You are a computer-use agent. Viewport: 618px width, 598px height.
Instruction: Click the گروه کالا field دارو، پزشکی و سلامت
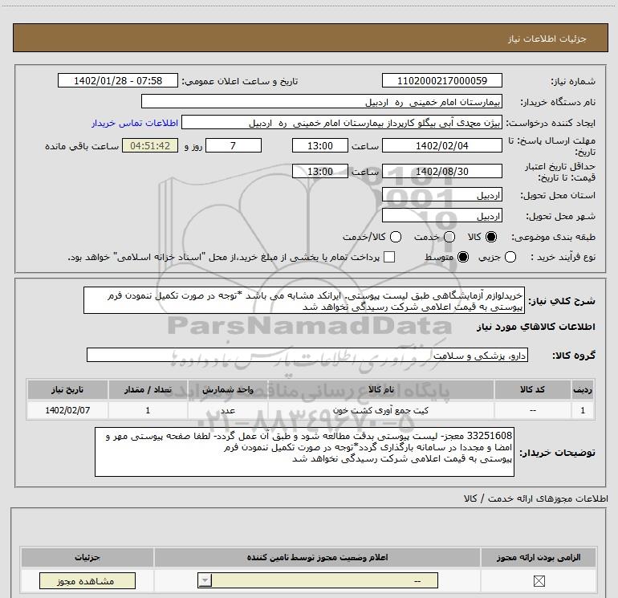[x=307, y=355]
